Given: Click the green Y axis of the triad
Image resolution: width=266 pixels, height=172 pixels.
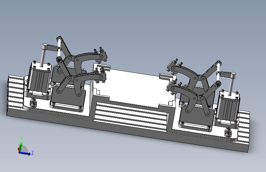Looking at the screenshot, I should 21,147.
